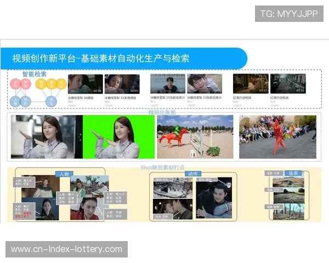The height and width of the screenshot is (263, 329).
Task: Select the woman in fur-collared cape image
Action: tap(41, 186)
